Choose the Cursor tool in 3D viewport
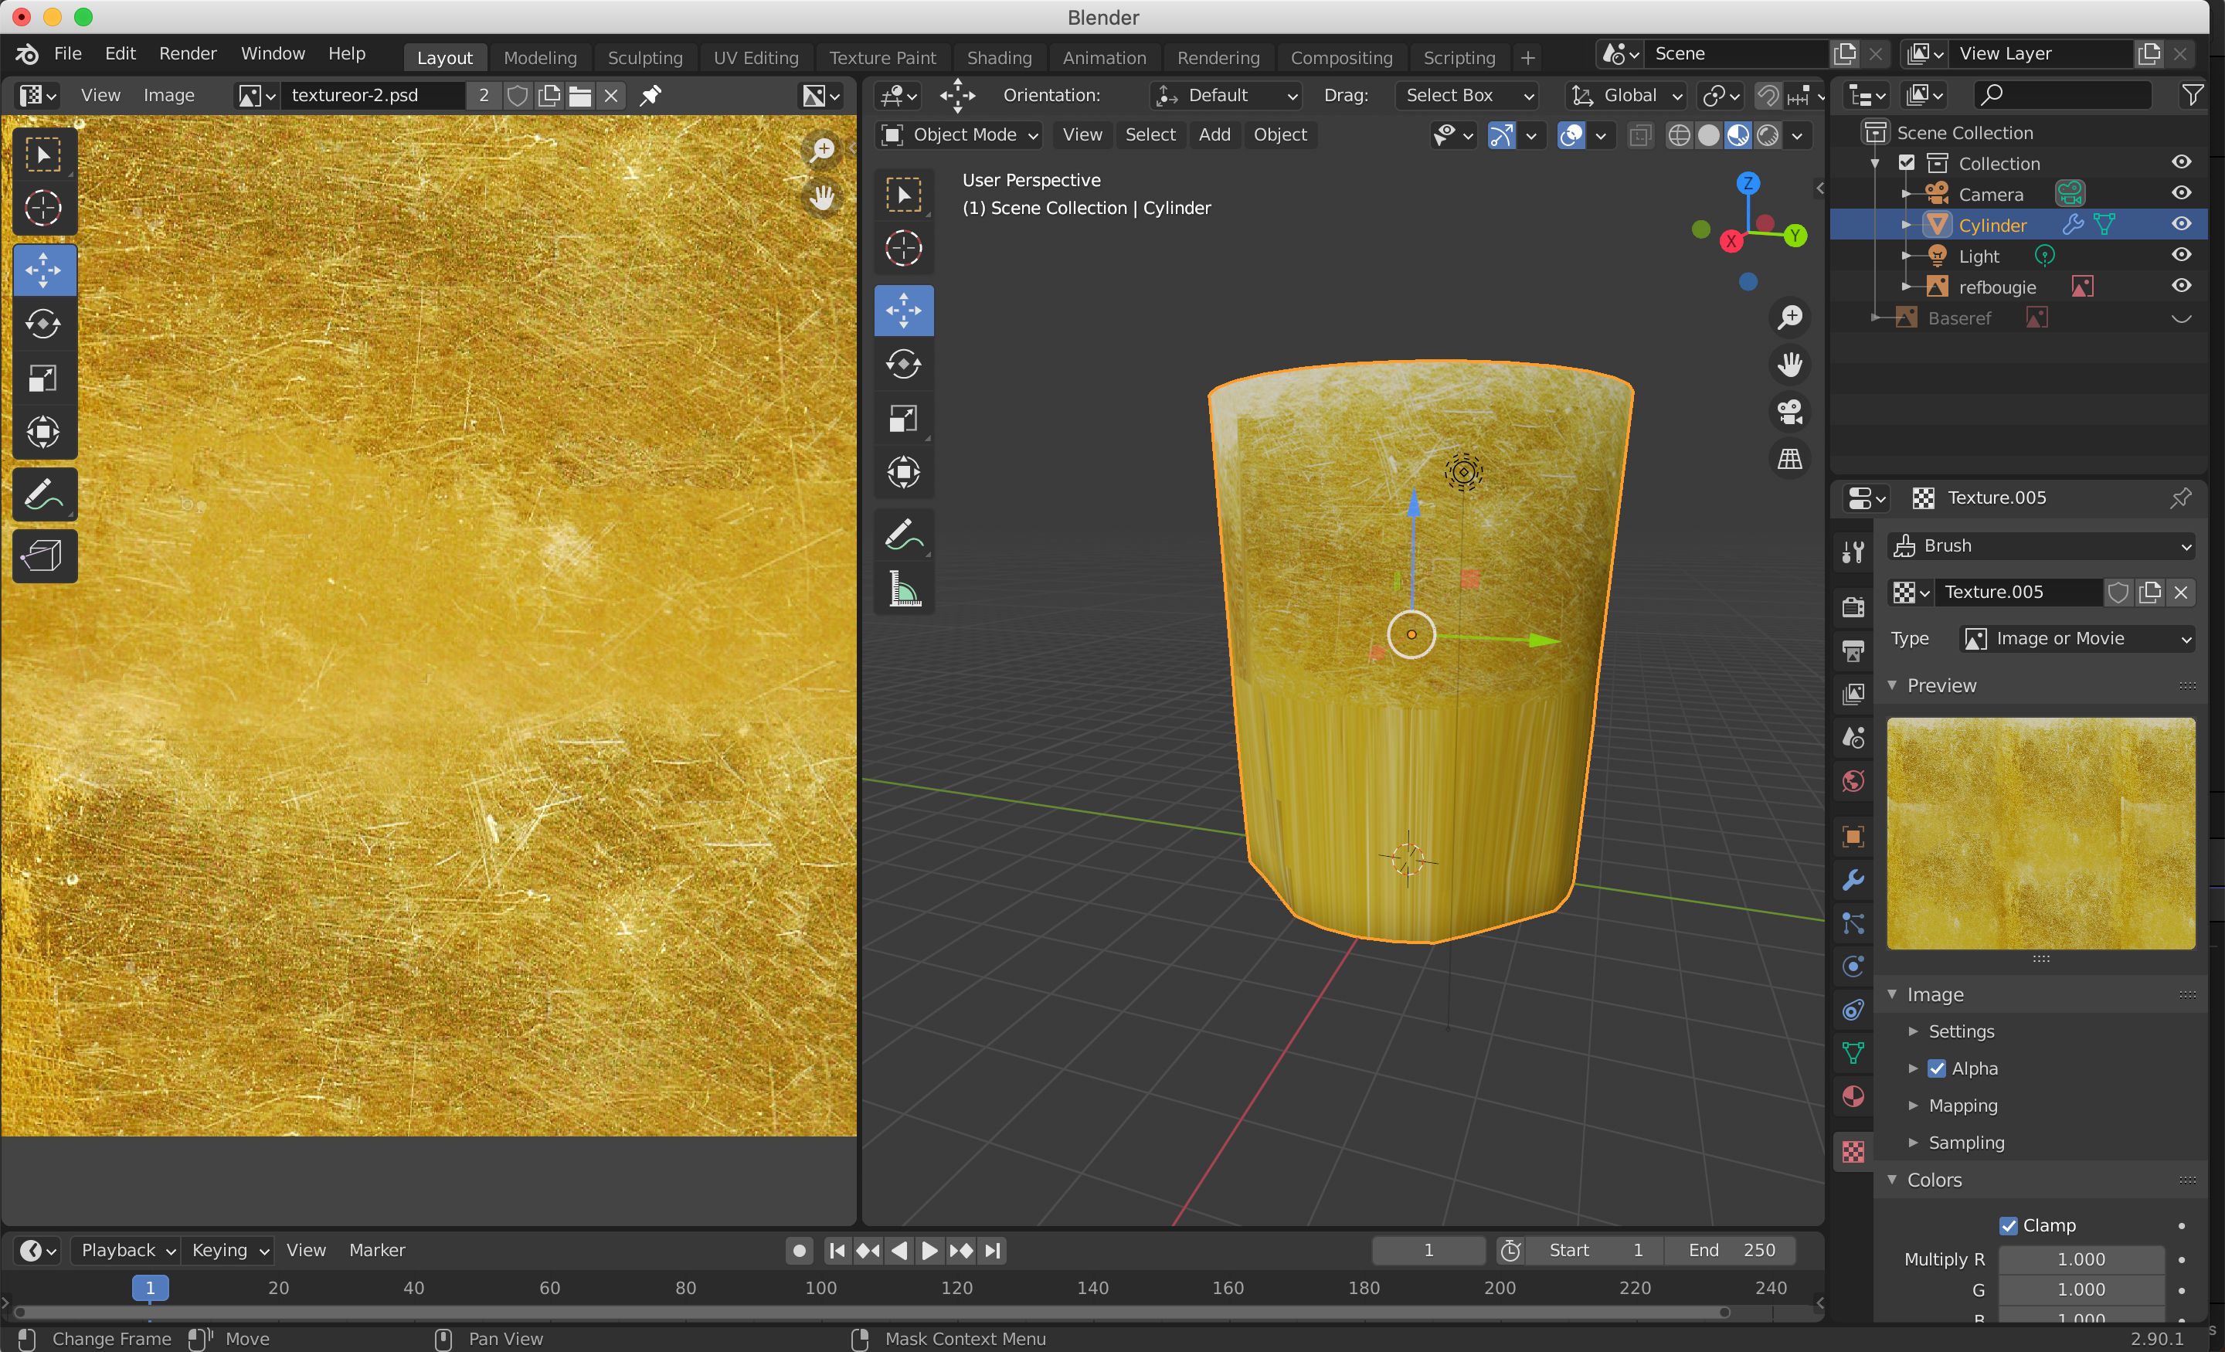2225x1352 pixels. tap(903, 248)
